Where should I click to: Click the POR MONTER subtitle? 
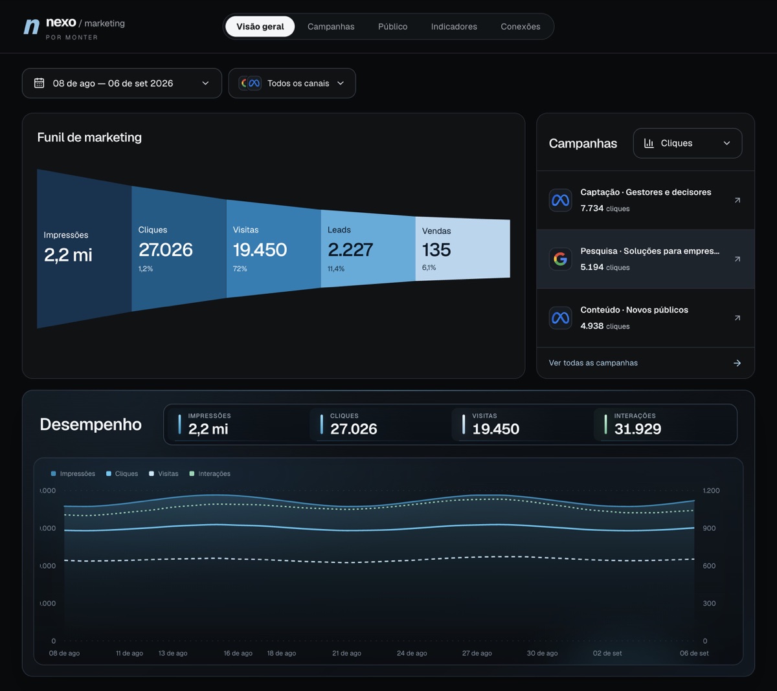click(72, 38)
